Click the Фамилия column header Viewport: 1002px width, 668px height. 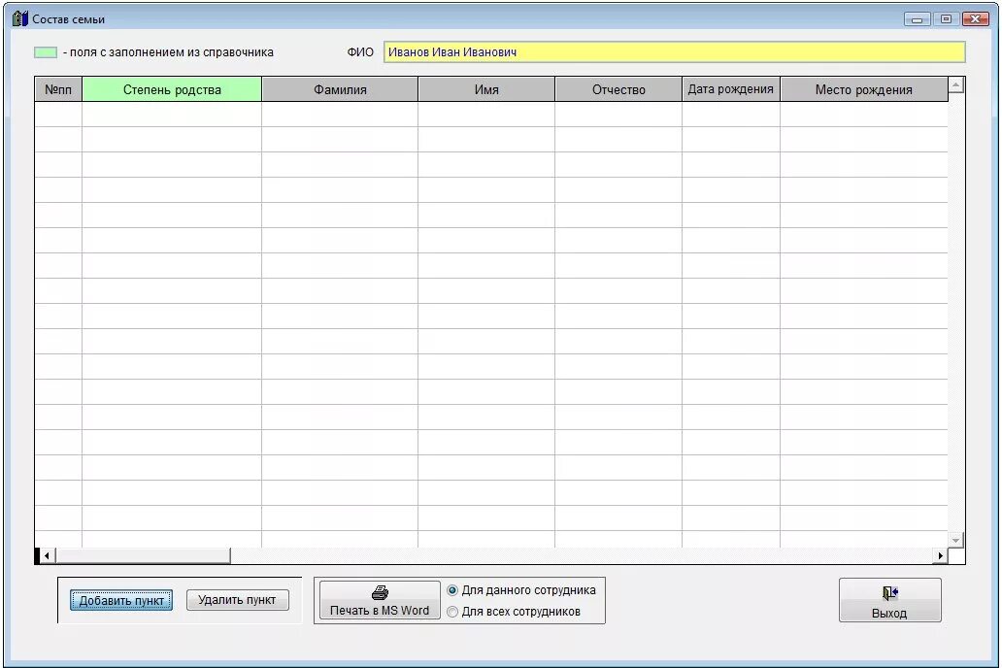[340, 89]
